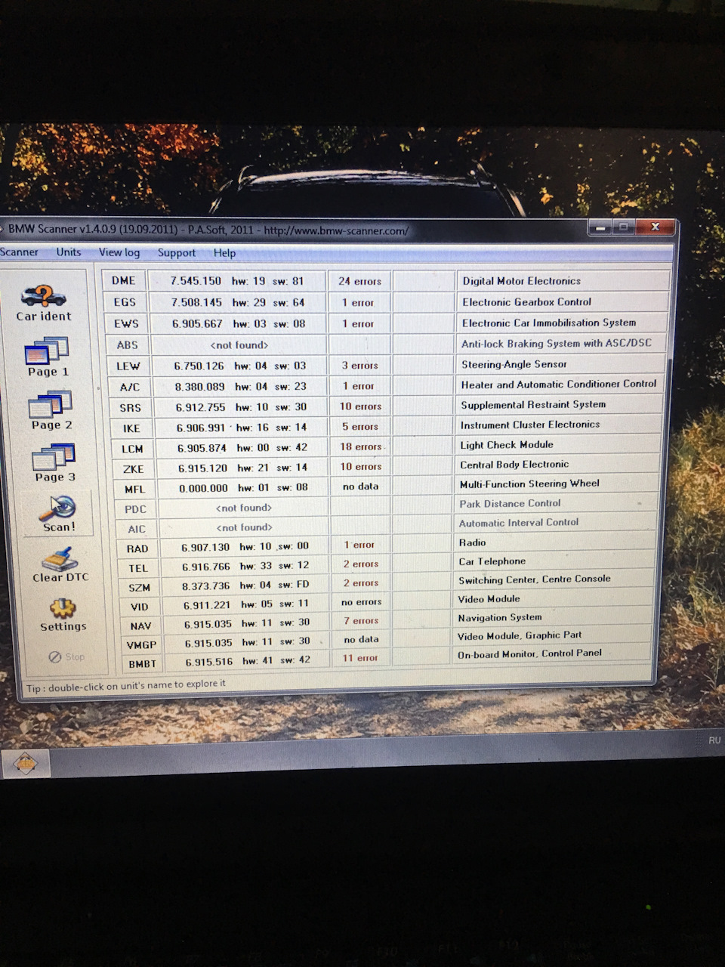Open the View log menu
Viewport: 725px width, 967px height.
[119, 252]
